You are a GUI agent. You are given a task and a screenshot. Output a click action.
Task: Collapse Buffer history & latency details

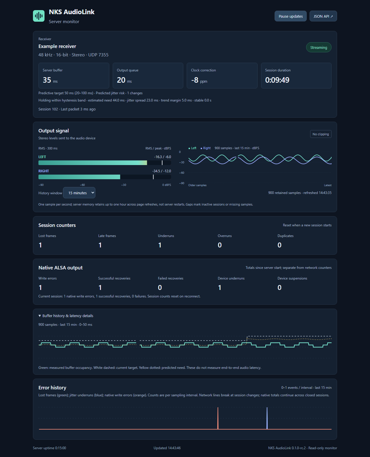tap(66, 316)
